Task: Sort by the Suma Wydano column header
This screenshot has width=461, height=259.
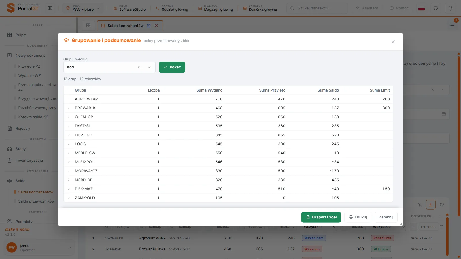Action: tap(209, 90)
